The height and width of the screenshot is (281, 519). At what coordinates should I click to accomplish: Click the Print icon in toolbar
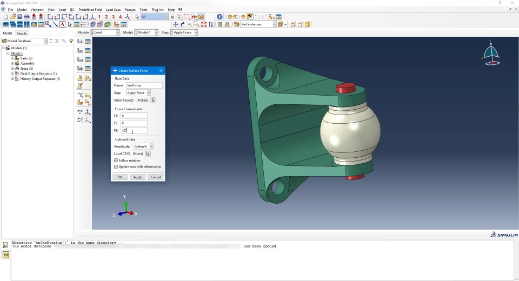pos(26,17)
